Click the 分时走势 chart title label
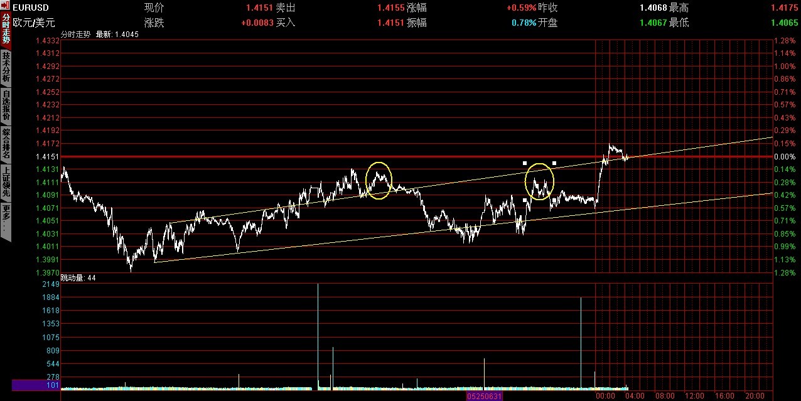This screenshot has height=401, width=801. point(76,35)
